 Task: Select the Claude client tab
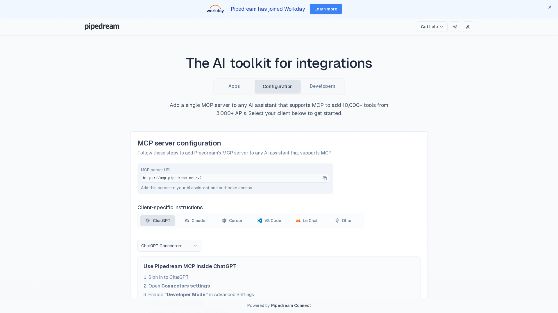(x=195, y=221)
